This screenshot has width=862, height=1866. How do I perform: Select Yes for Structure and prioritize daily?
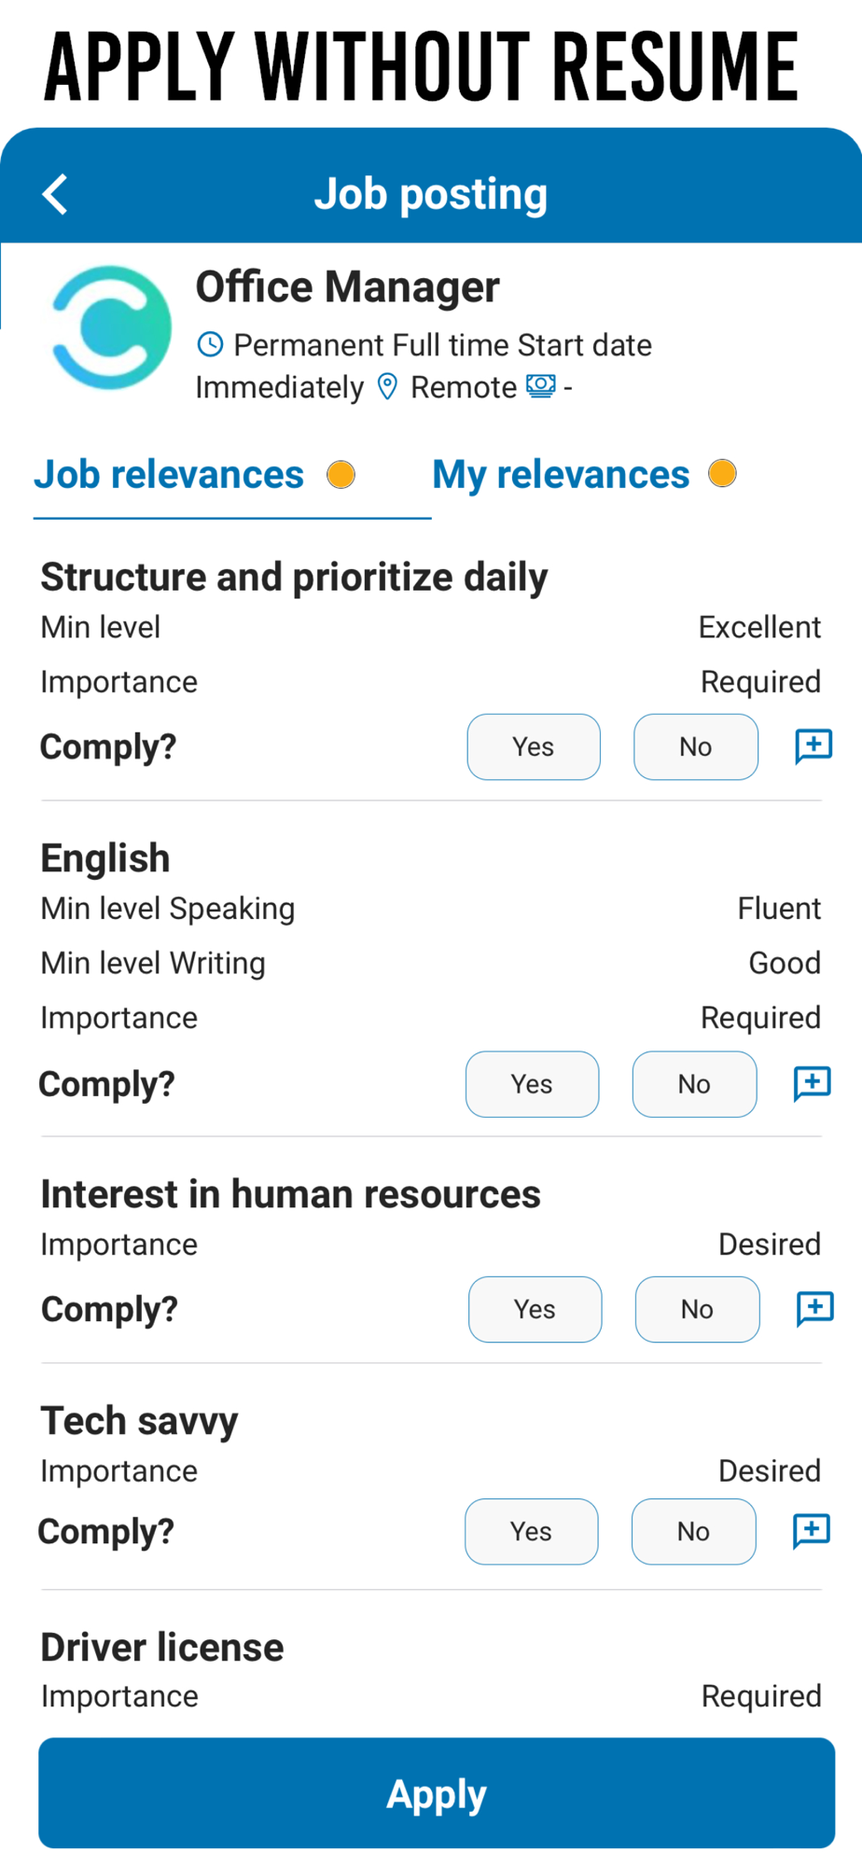tap(534, 746)
